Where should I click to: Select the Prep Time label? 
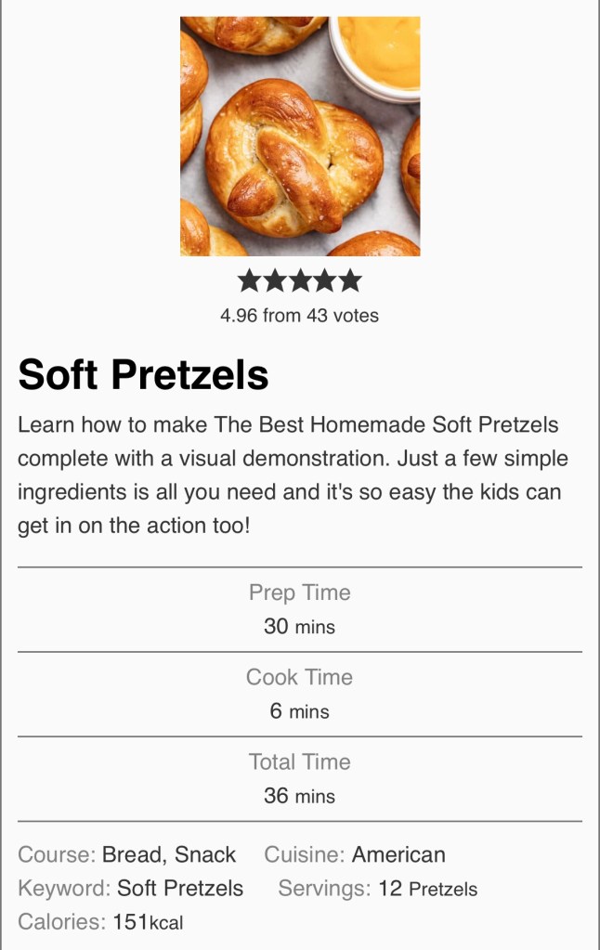tap(299, 592)
